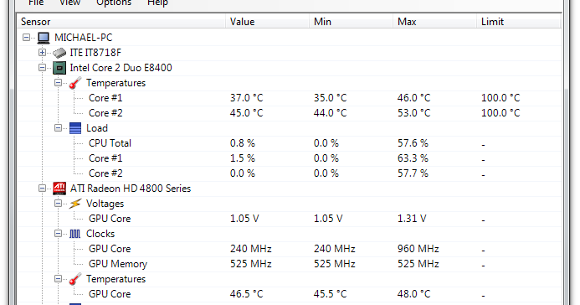Collapse the Intel Core 2 Duo E8400 node
The width and height of the screenshot is (580, 305).
click(42, 68)
